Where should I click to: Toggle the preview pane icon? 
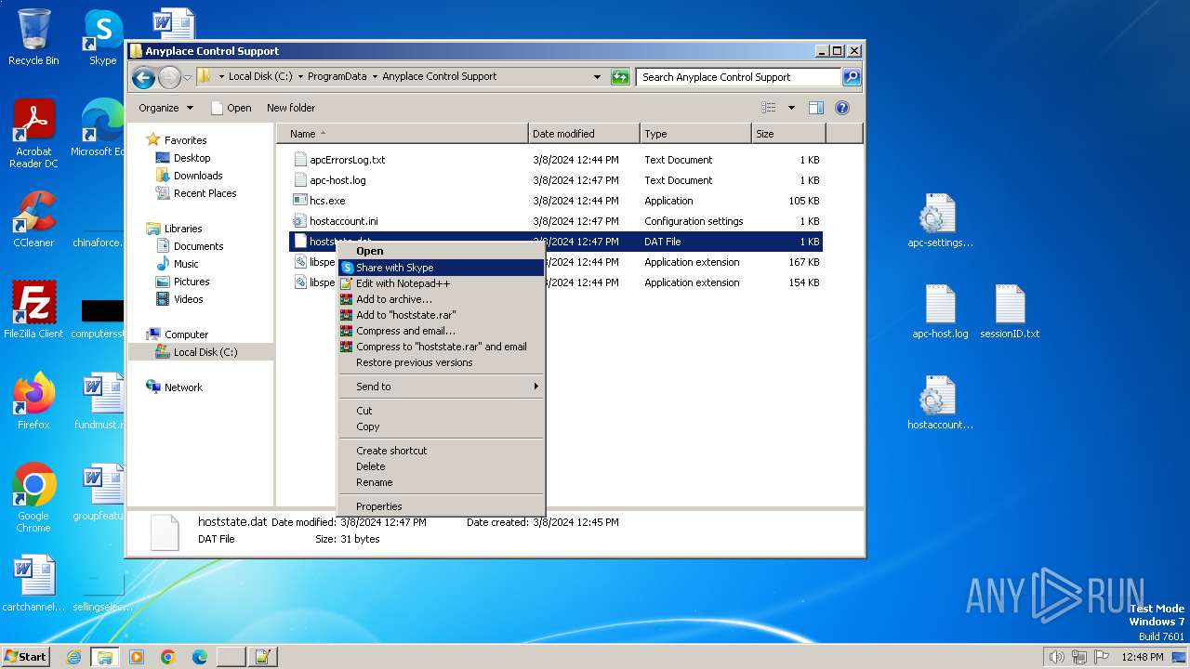815,108
